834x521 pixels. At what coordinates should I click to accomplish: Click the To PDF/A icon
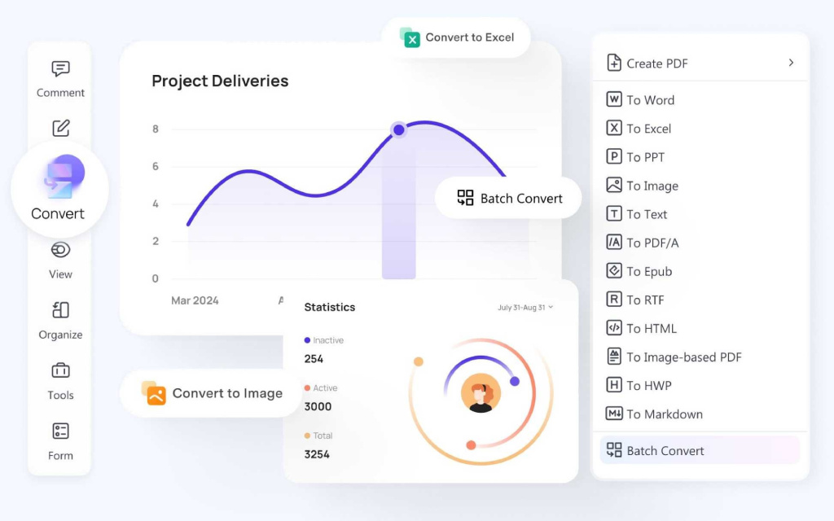click(614, 243)
